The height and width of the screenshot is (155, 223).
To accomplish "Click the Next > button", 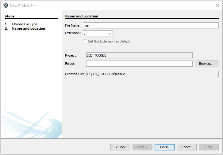I will point(142,147).
